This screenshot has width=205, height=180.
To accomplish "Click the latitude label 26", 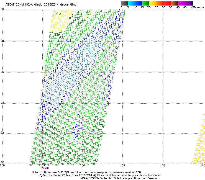I will 2,72.
